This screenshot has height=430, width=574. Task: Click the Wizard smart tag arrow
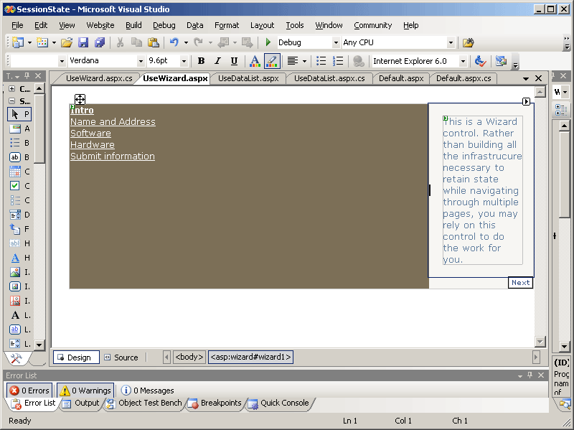tap(527, 102)
